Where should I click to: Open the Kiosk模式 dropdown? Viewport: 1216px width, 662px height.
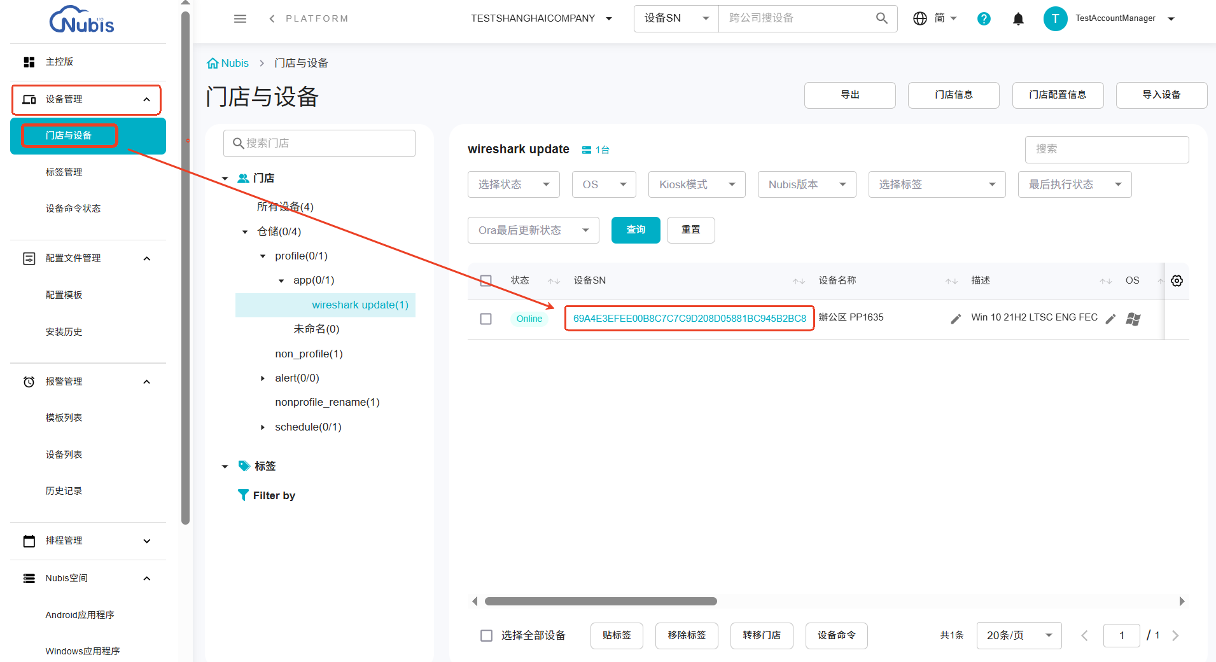tap(697, 184)
